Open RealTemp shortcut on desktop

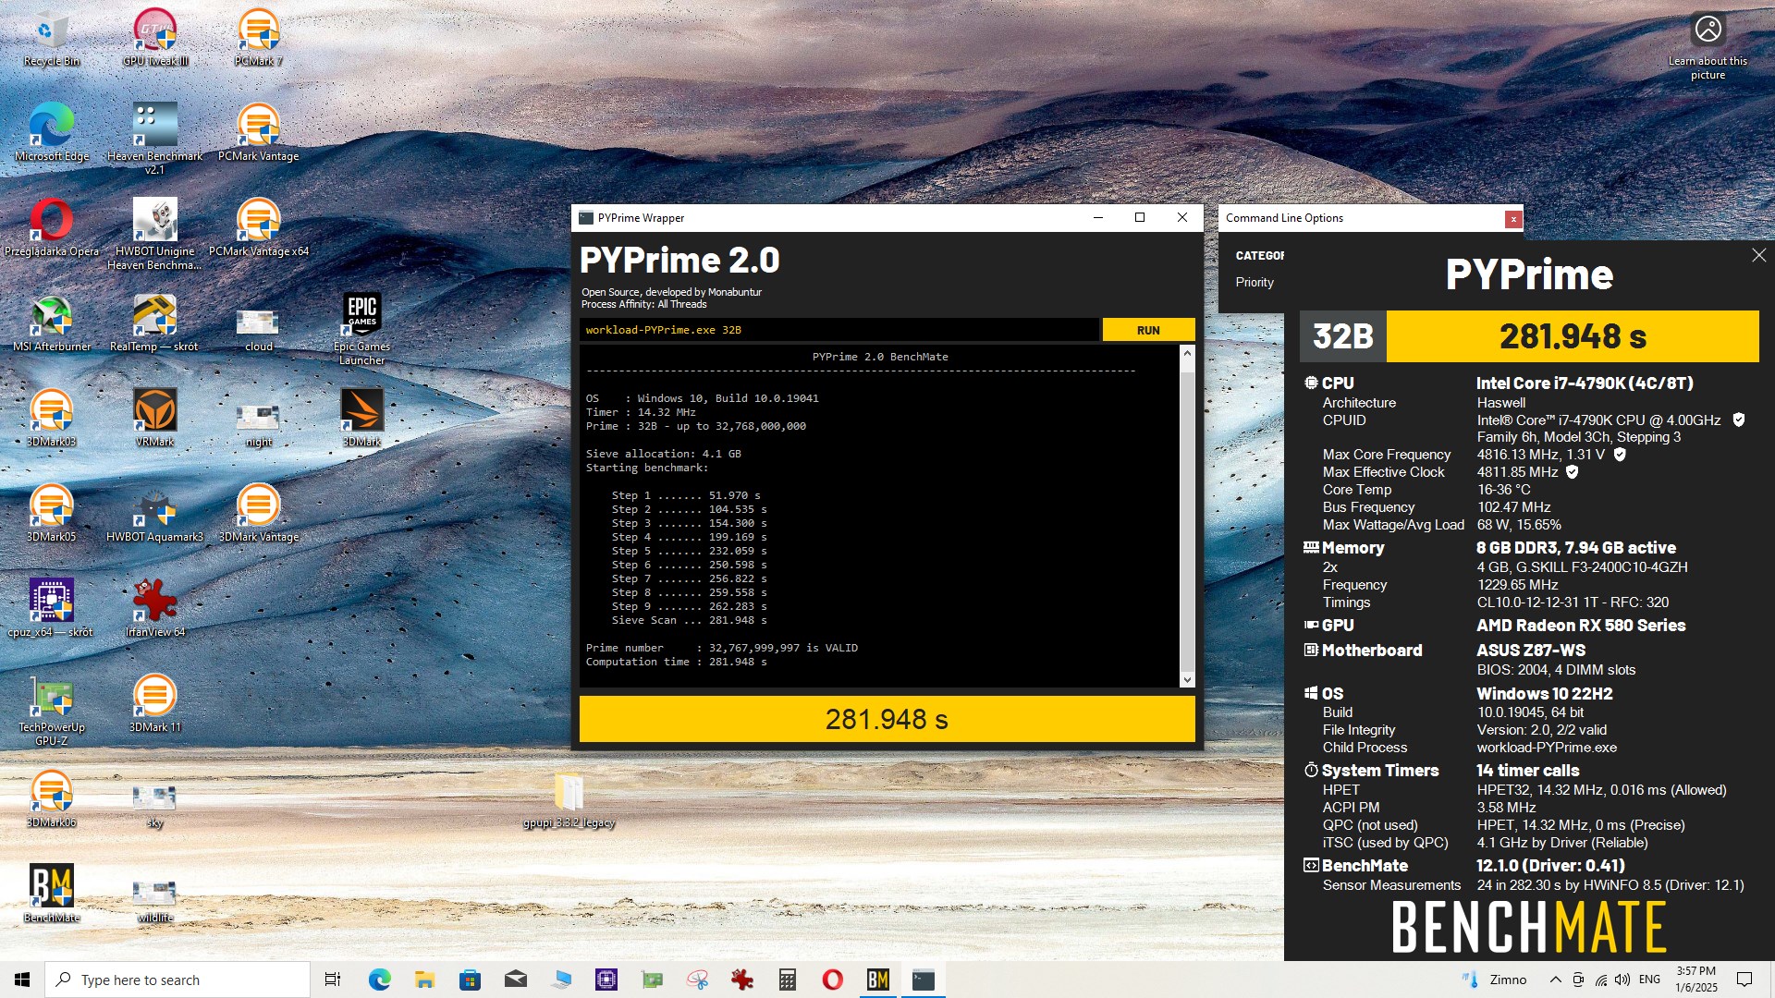[155, 323]
